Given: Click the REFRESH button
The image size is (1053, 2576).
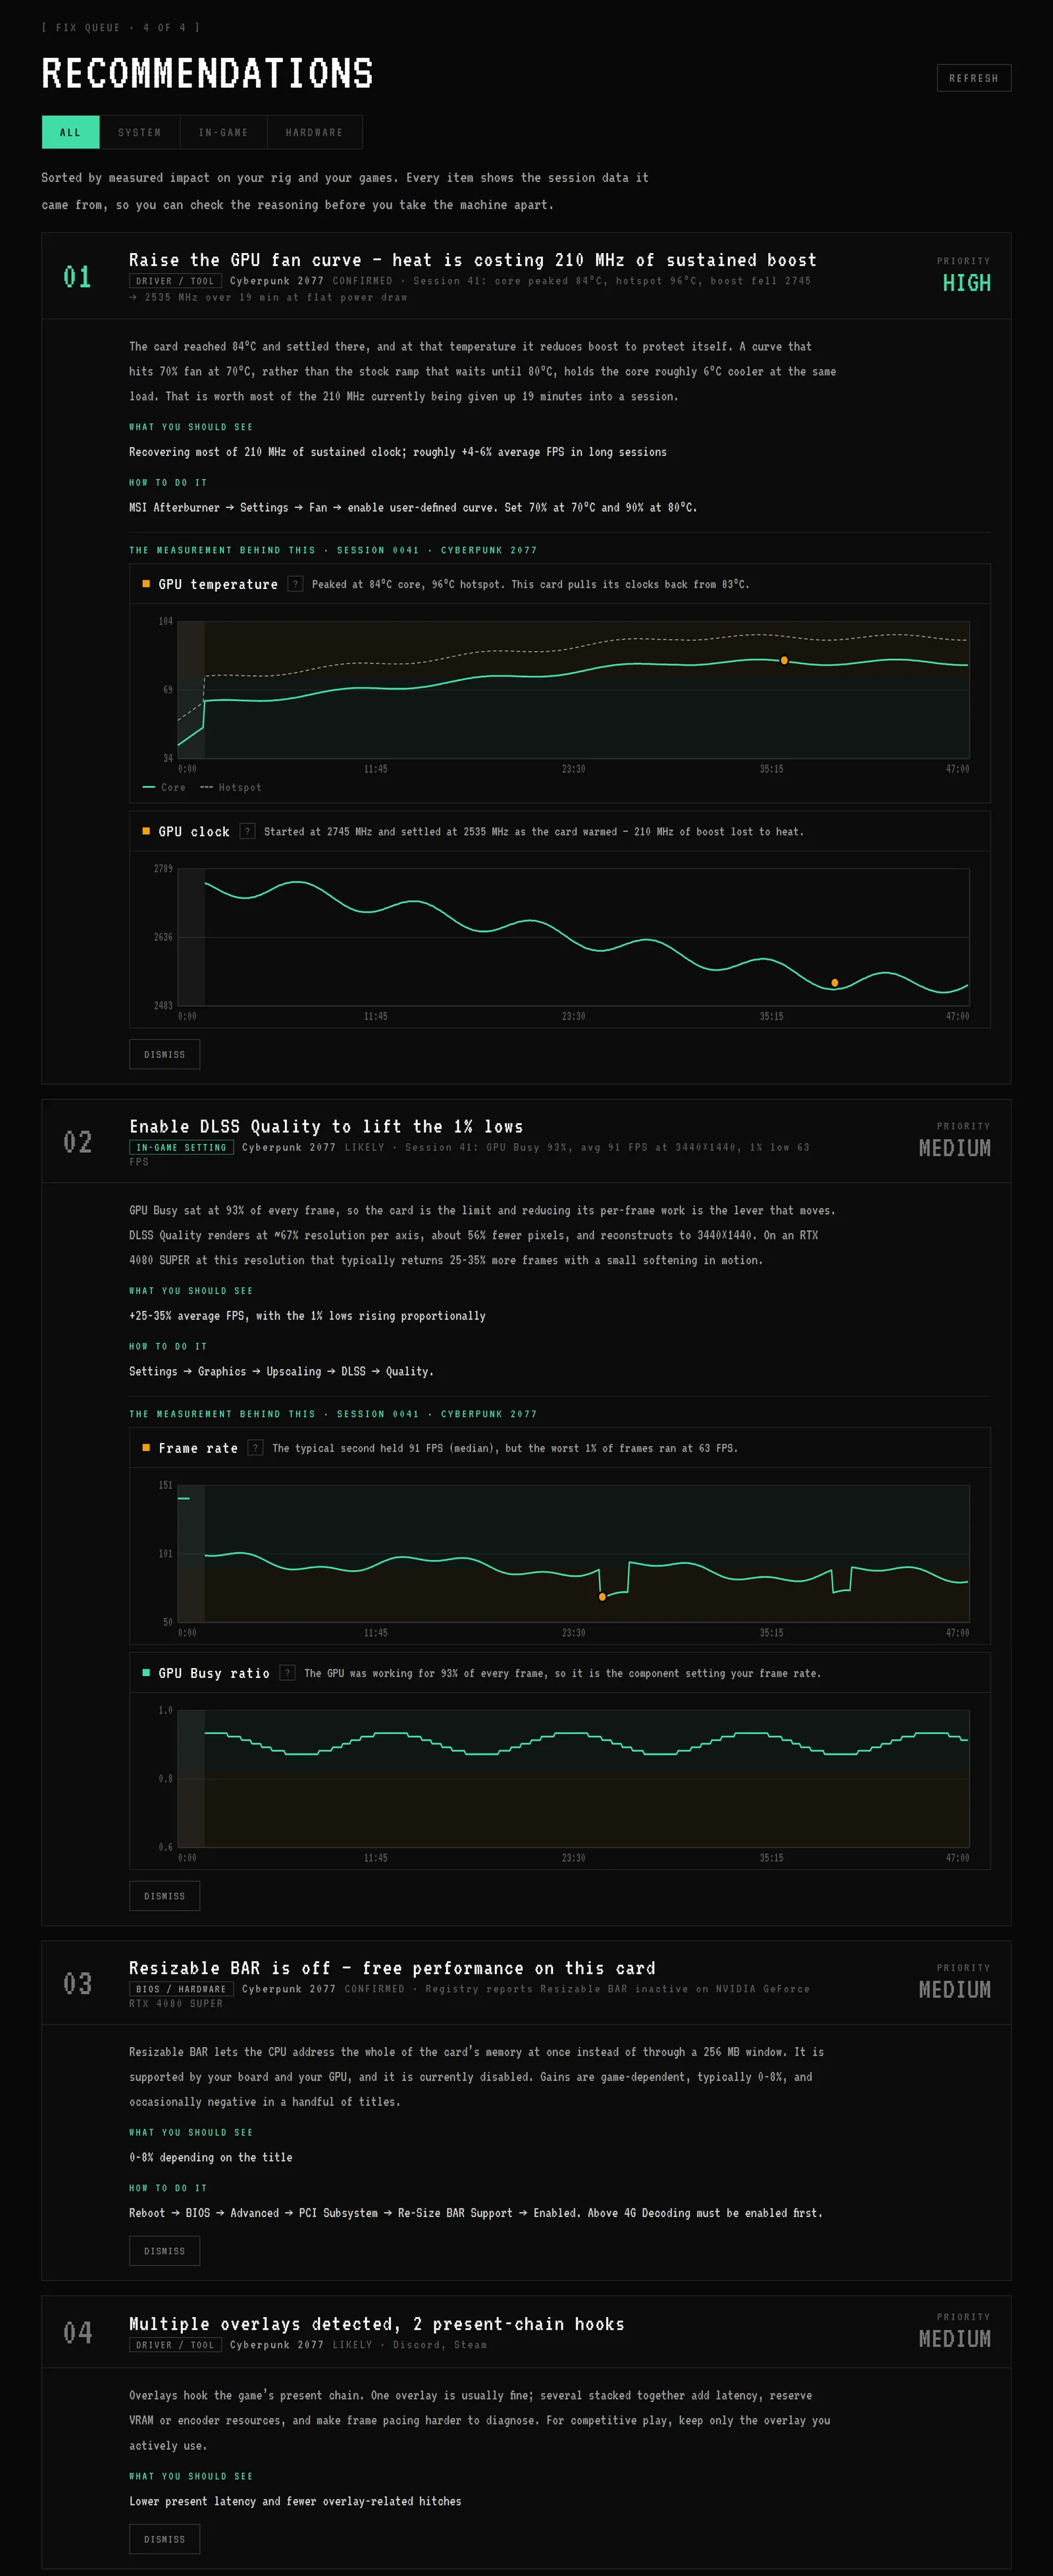Looking at the screenshot, I should pos(973,78).
